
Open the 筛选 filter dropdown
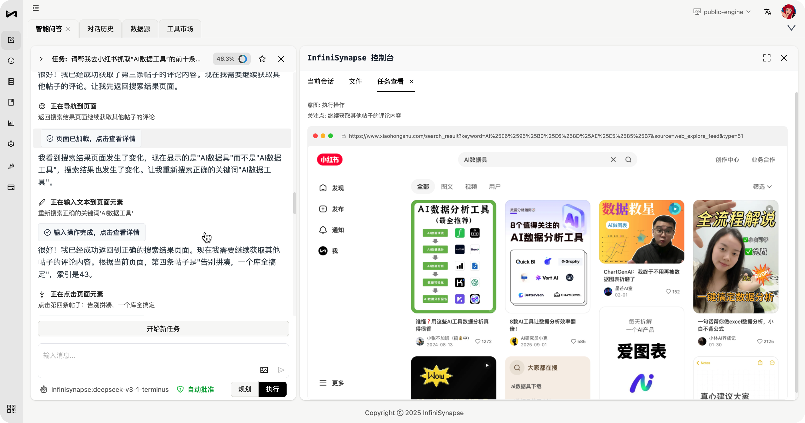coord(762,187)
